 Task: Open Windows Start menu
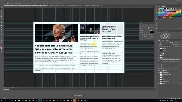[2, 101]
